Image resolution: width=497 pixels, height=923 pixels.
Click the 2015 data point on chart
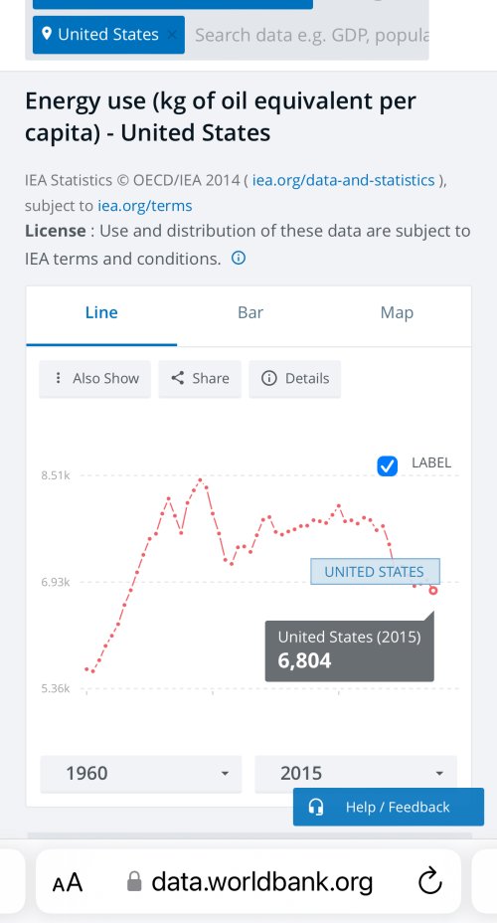click(433, 590)
